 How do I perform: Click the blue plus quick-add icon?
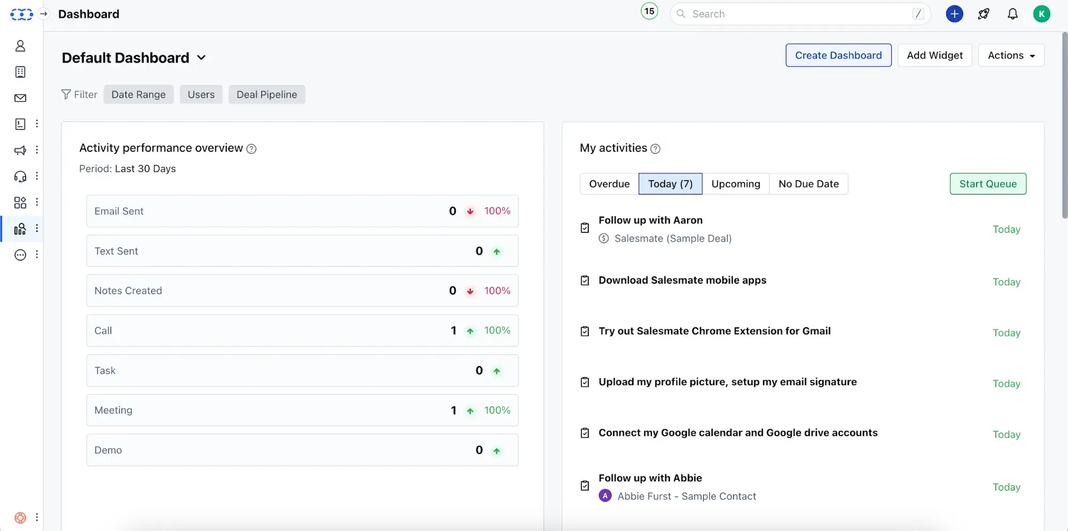954,14
